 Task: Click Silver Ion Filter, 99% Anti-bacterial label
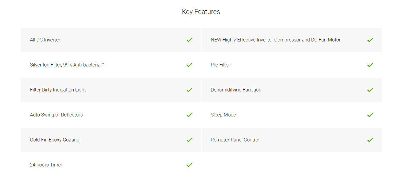click(x=67, y=65)
